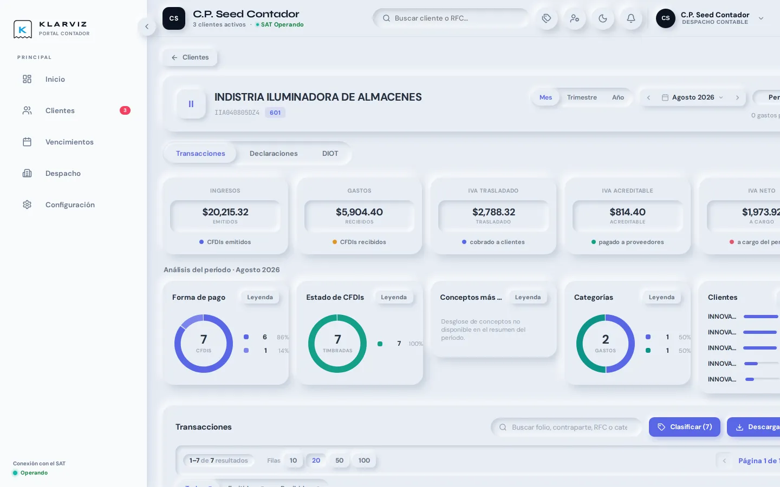Viewport: 780px width, 487px height.
Task: Click 1–7 de 7 resultados label
Action: tap(218, 460)
